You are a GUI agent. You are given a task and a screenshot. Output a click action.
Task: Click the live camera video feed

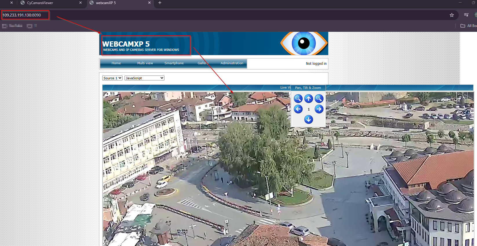click(288, 169)
